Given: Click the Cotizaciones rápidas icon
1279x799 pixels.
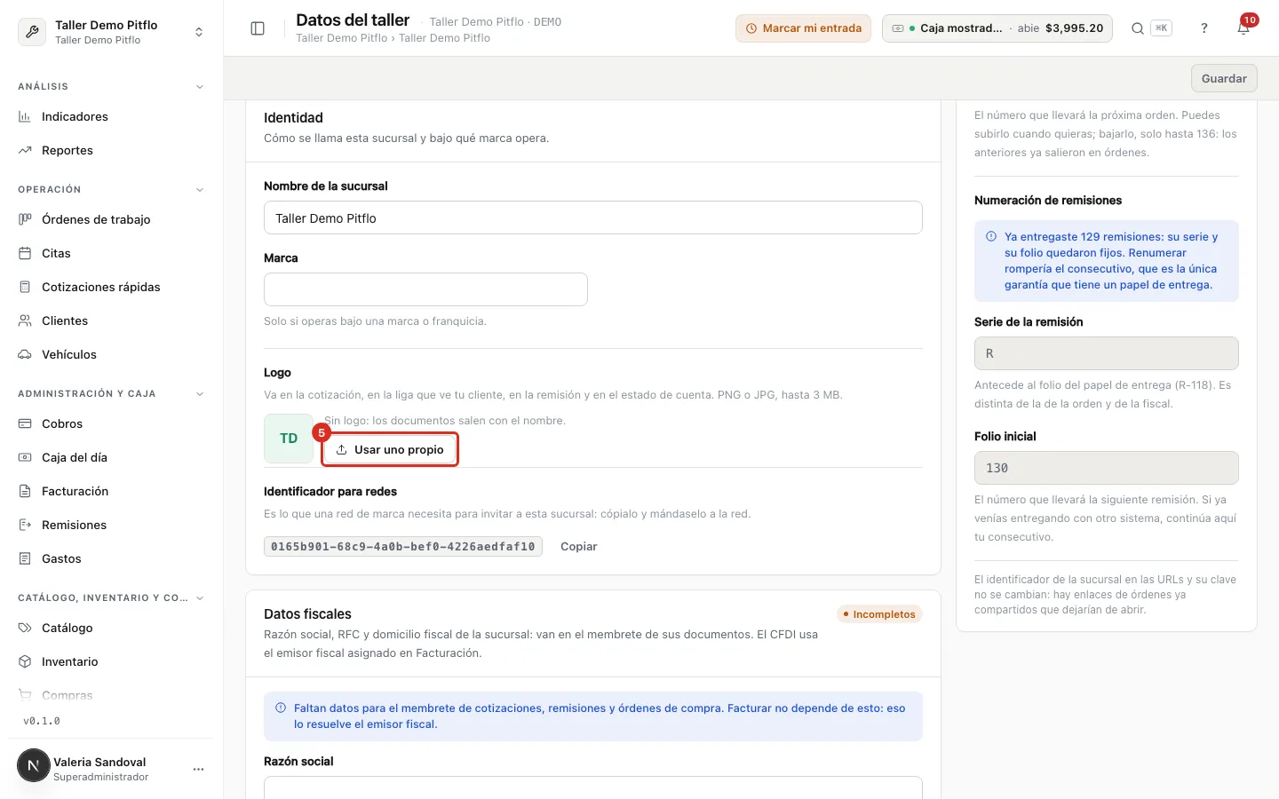Looking at the screenshot, I should pos(25,287).
